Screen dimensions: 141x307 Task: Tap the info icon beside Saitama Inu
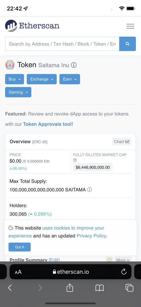coord(74,65)
